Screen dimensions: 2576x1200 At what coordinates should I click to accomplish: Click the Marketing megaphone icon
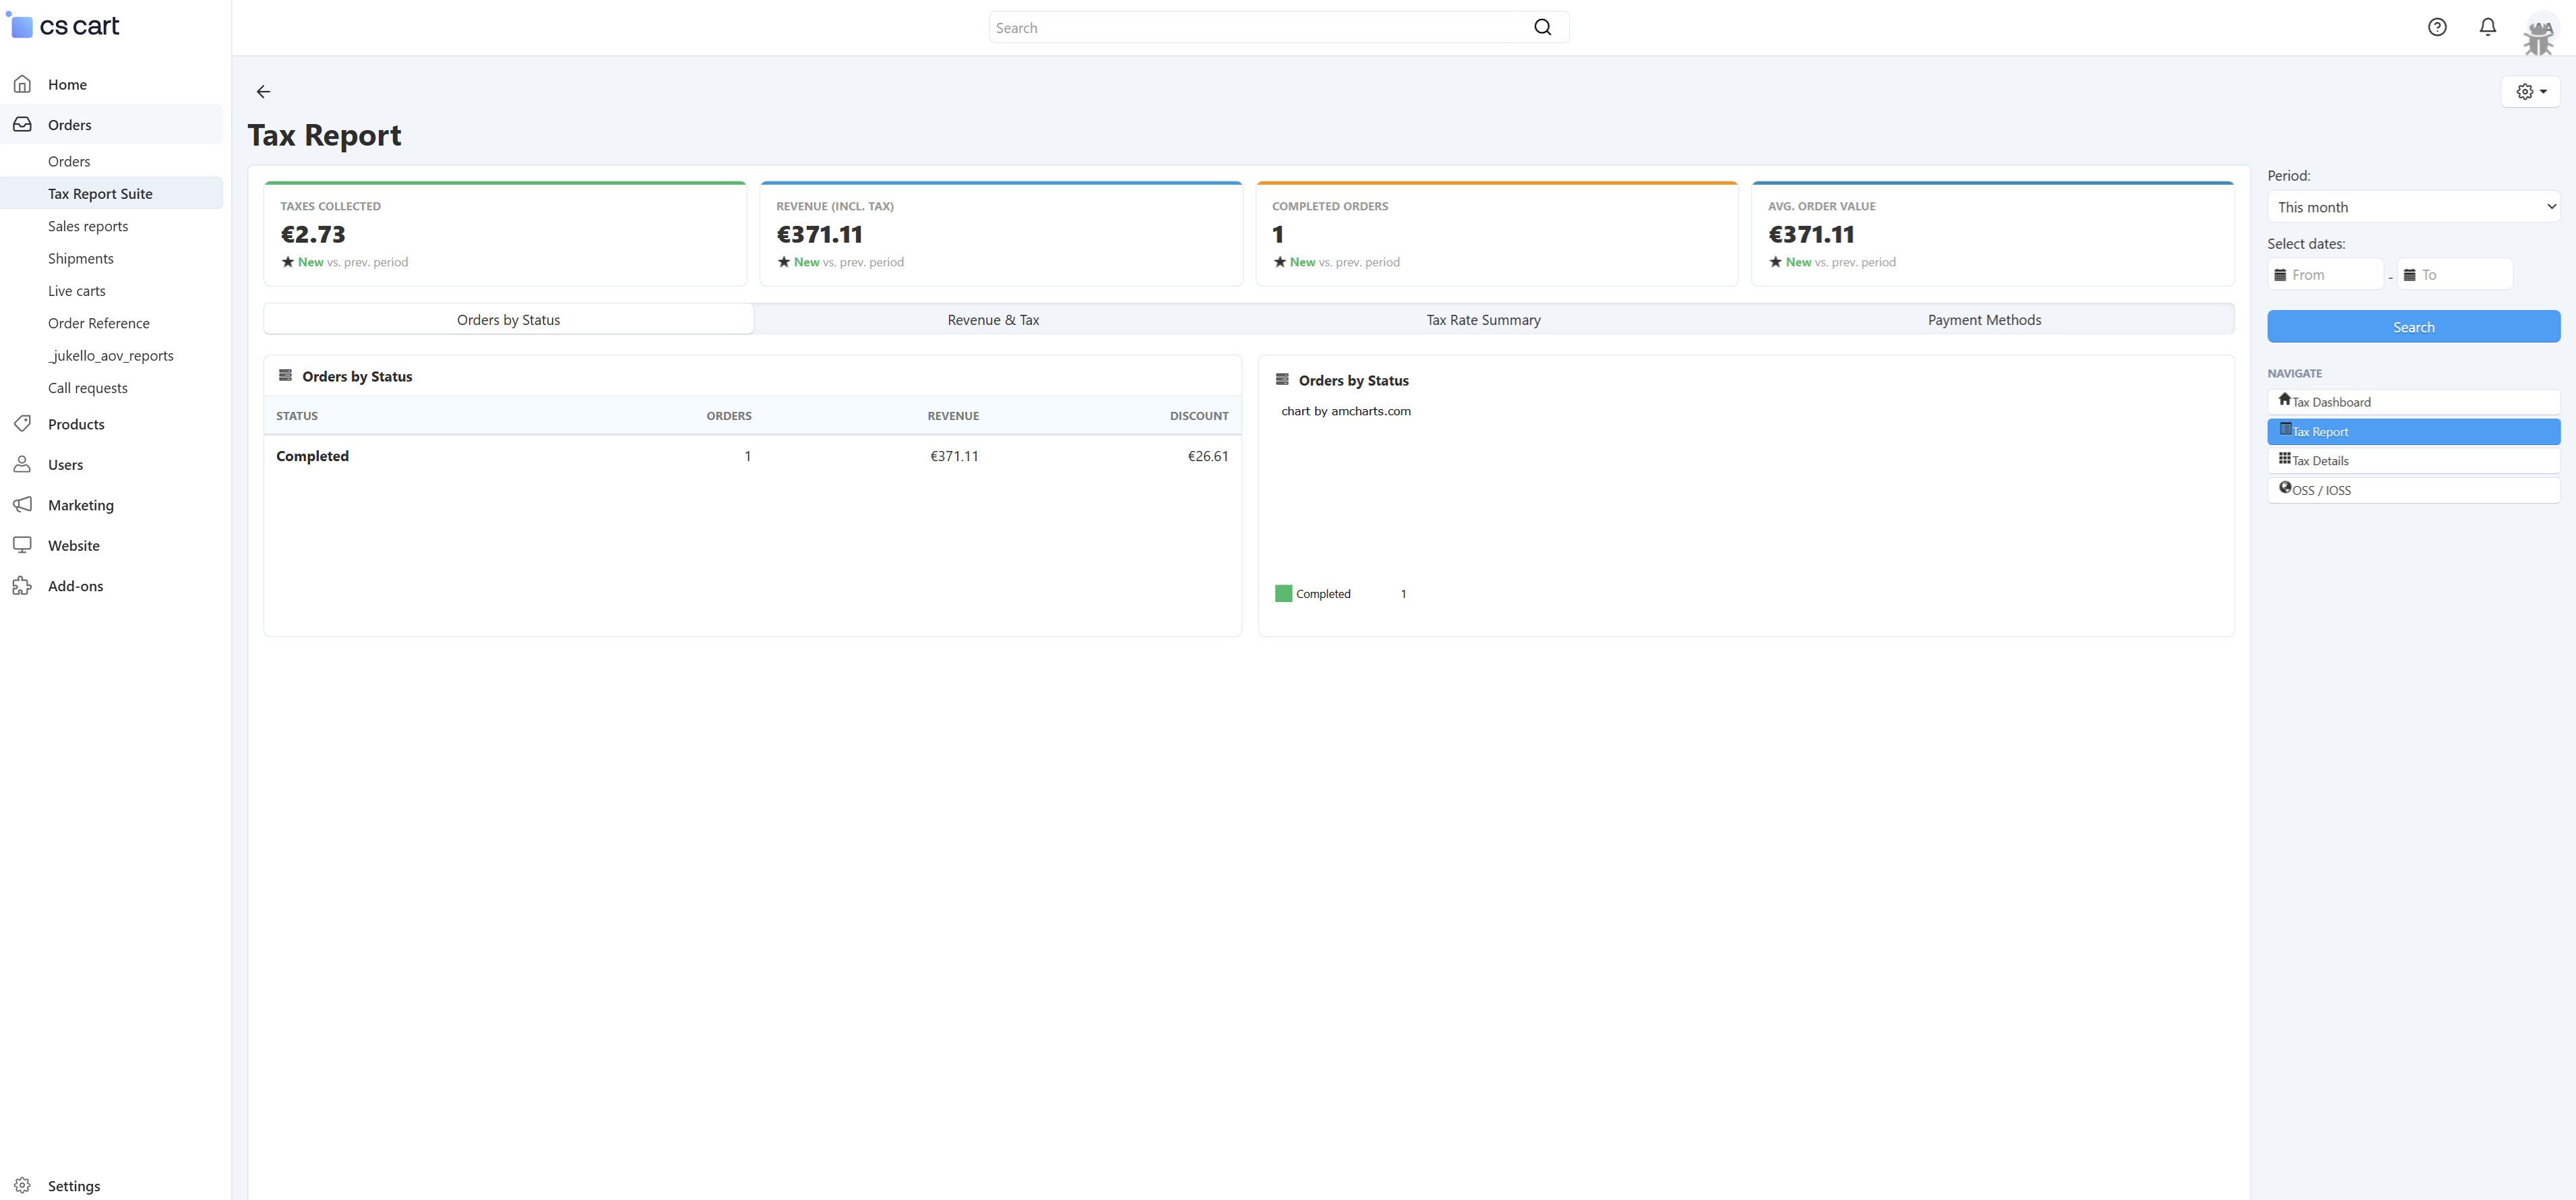click(22, 504)
